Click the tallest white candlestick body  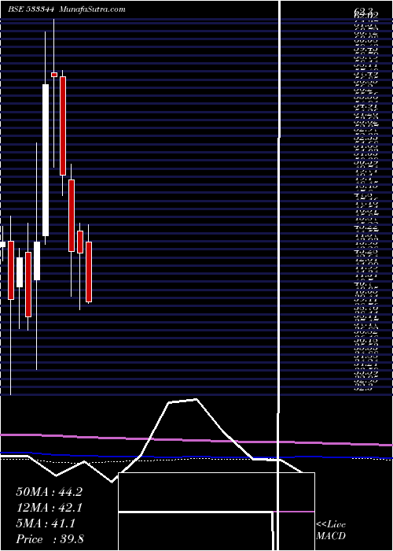click(x=46, y=160)
